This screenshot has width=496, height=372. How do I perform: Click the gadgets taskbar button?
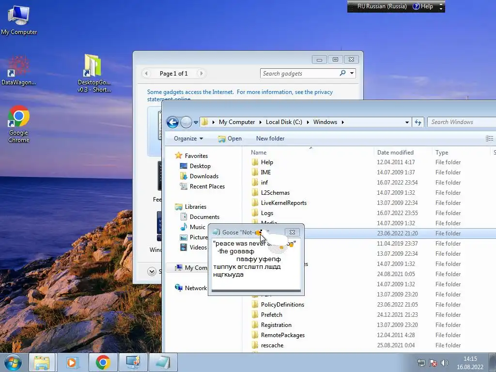[x=133, y=362]
